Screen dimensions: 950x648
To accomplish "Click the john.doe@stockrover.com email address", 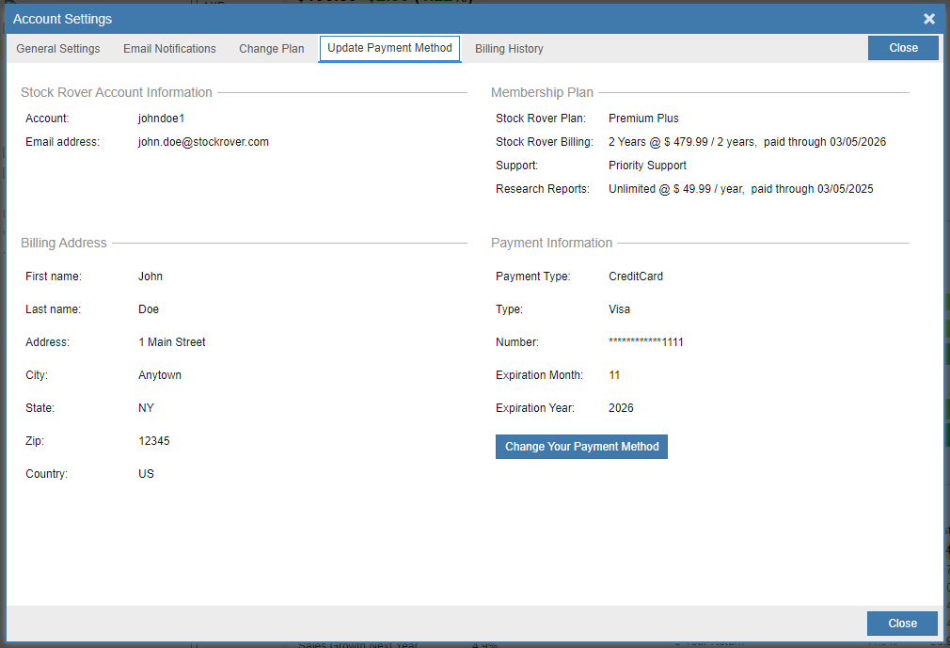I will click(203, 142).
